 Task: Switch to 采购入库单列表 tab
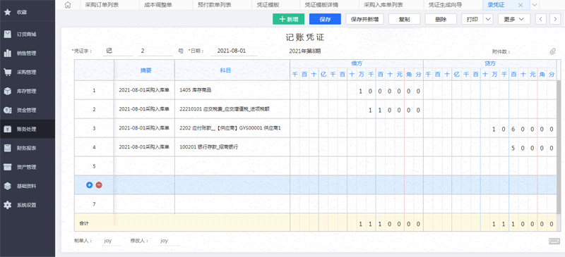click(383, 5)
